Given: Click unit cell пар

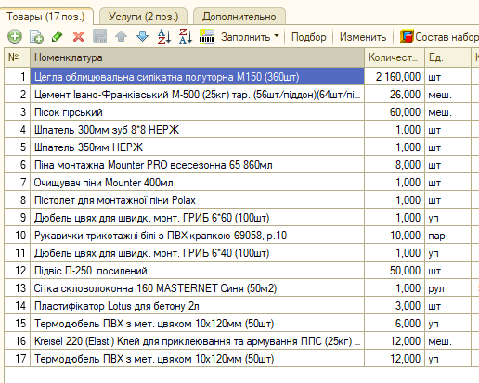Looking at the screenshot, I should (x=447, y=236).
